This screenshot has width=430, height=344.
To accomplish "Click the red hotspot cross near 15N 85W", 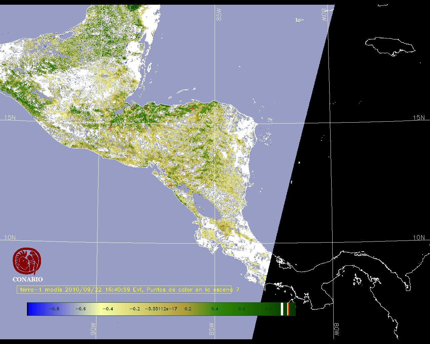I will (191, 108).
